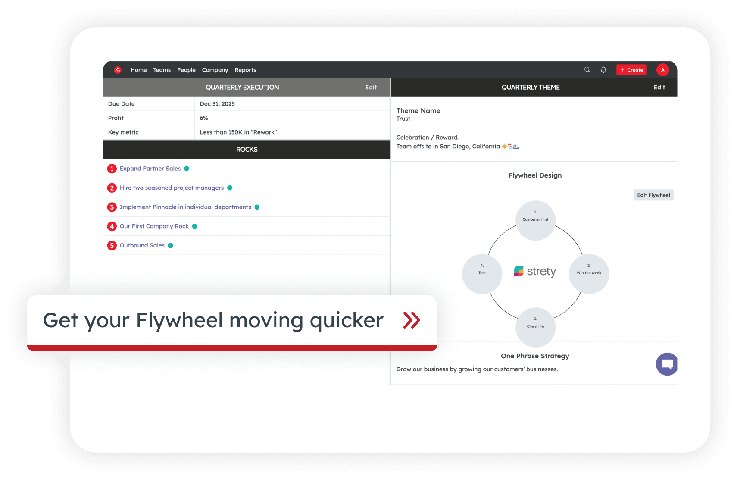Click the number 1 rock badge

[112, 169]
